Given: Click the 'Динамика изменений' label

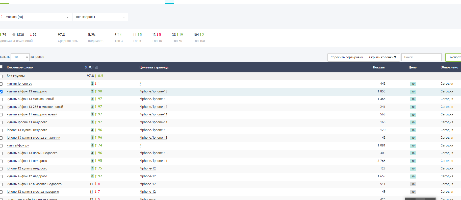Looking at the screenshot, I should (x=16, y=41).
